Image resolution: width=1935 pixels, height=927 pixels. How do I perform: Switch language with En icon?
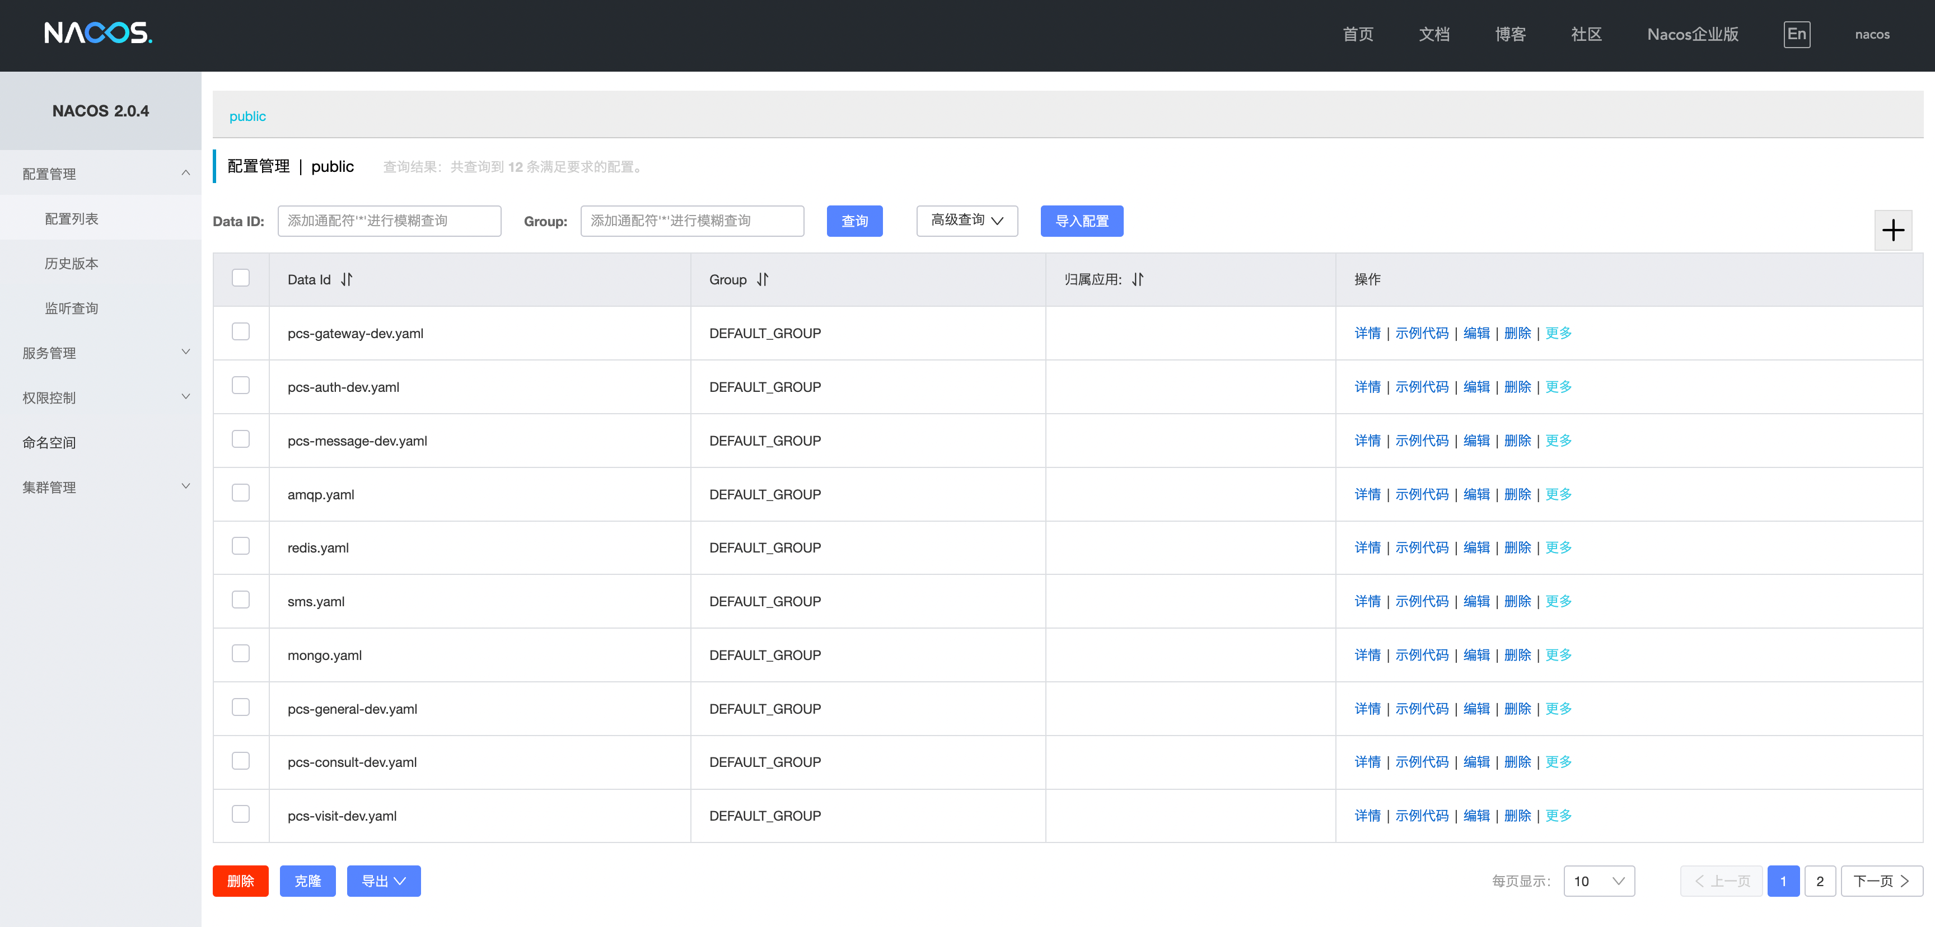[x=1796, y=35]
